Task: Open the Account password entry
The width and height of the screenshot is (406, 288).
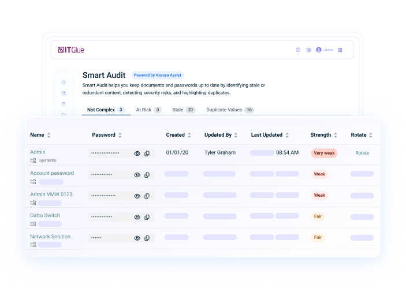Action: [52, 173]
